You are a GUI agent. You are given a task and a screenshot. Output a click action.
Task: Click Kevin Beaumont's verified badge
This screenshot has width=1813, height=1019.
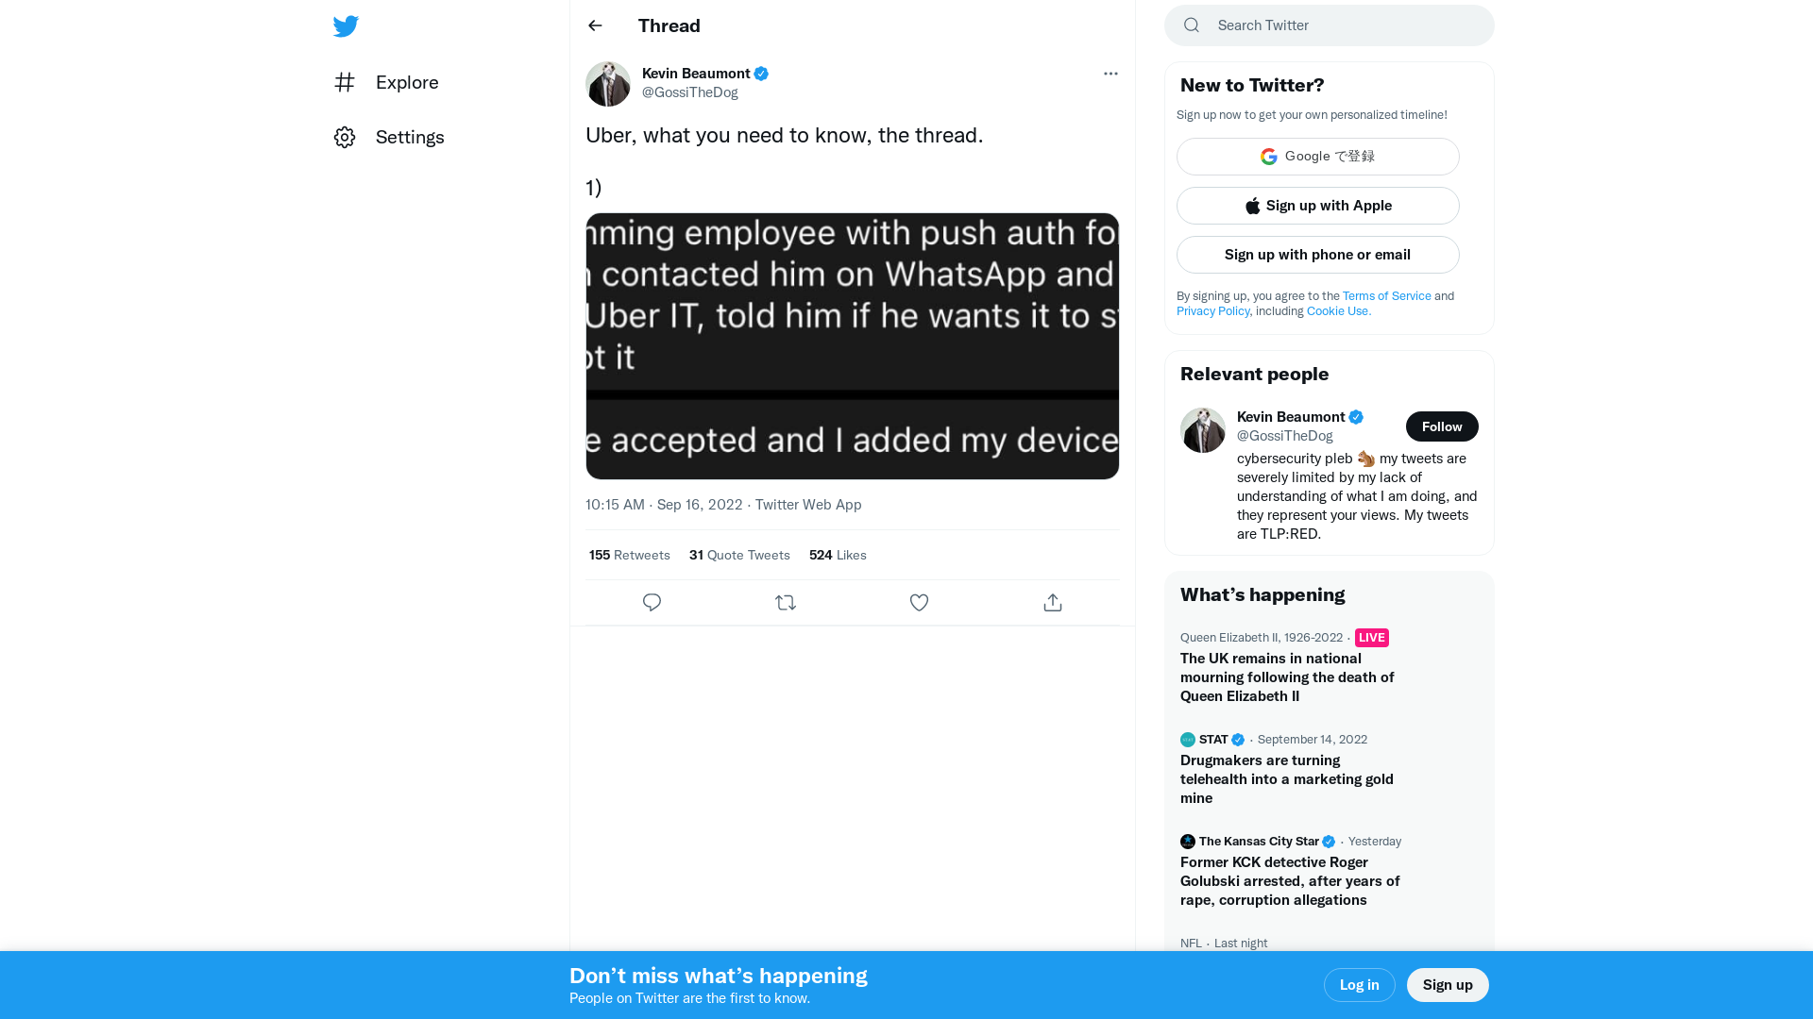point(761,73)
